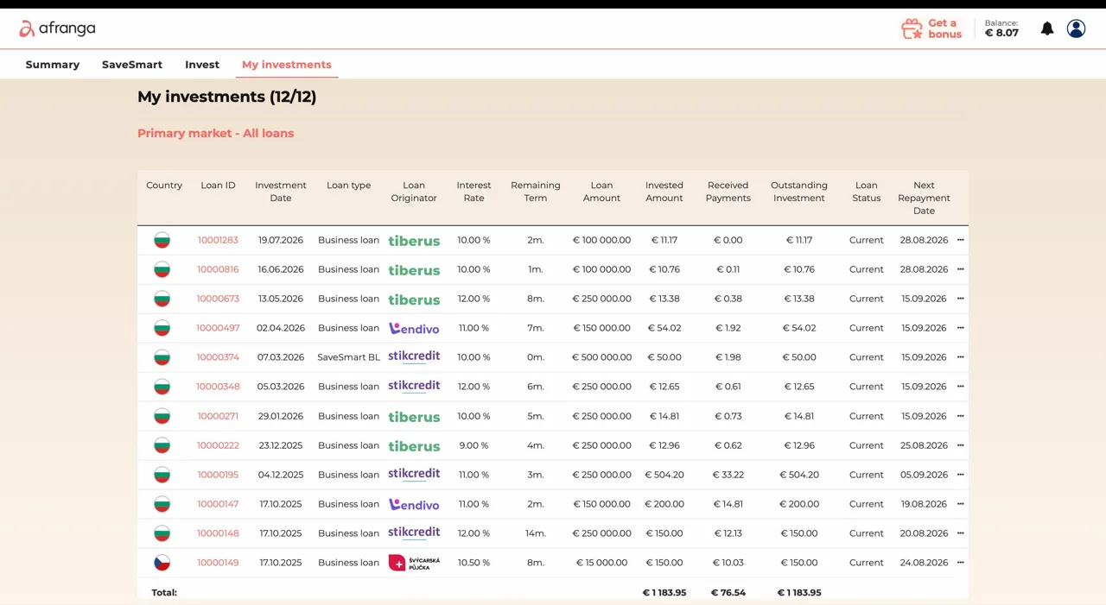Click the afranga logo
The height and width of the screenshot is (605, 1106).
(x=57, y=28)
